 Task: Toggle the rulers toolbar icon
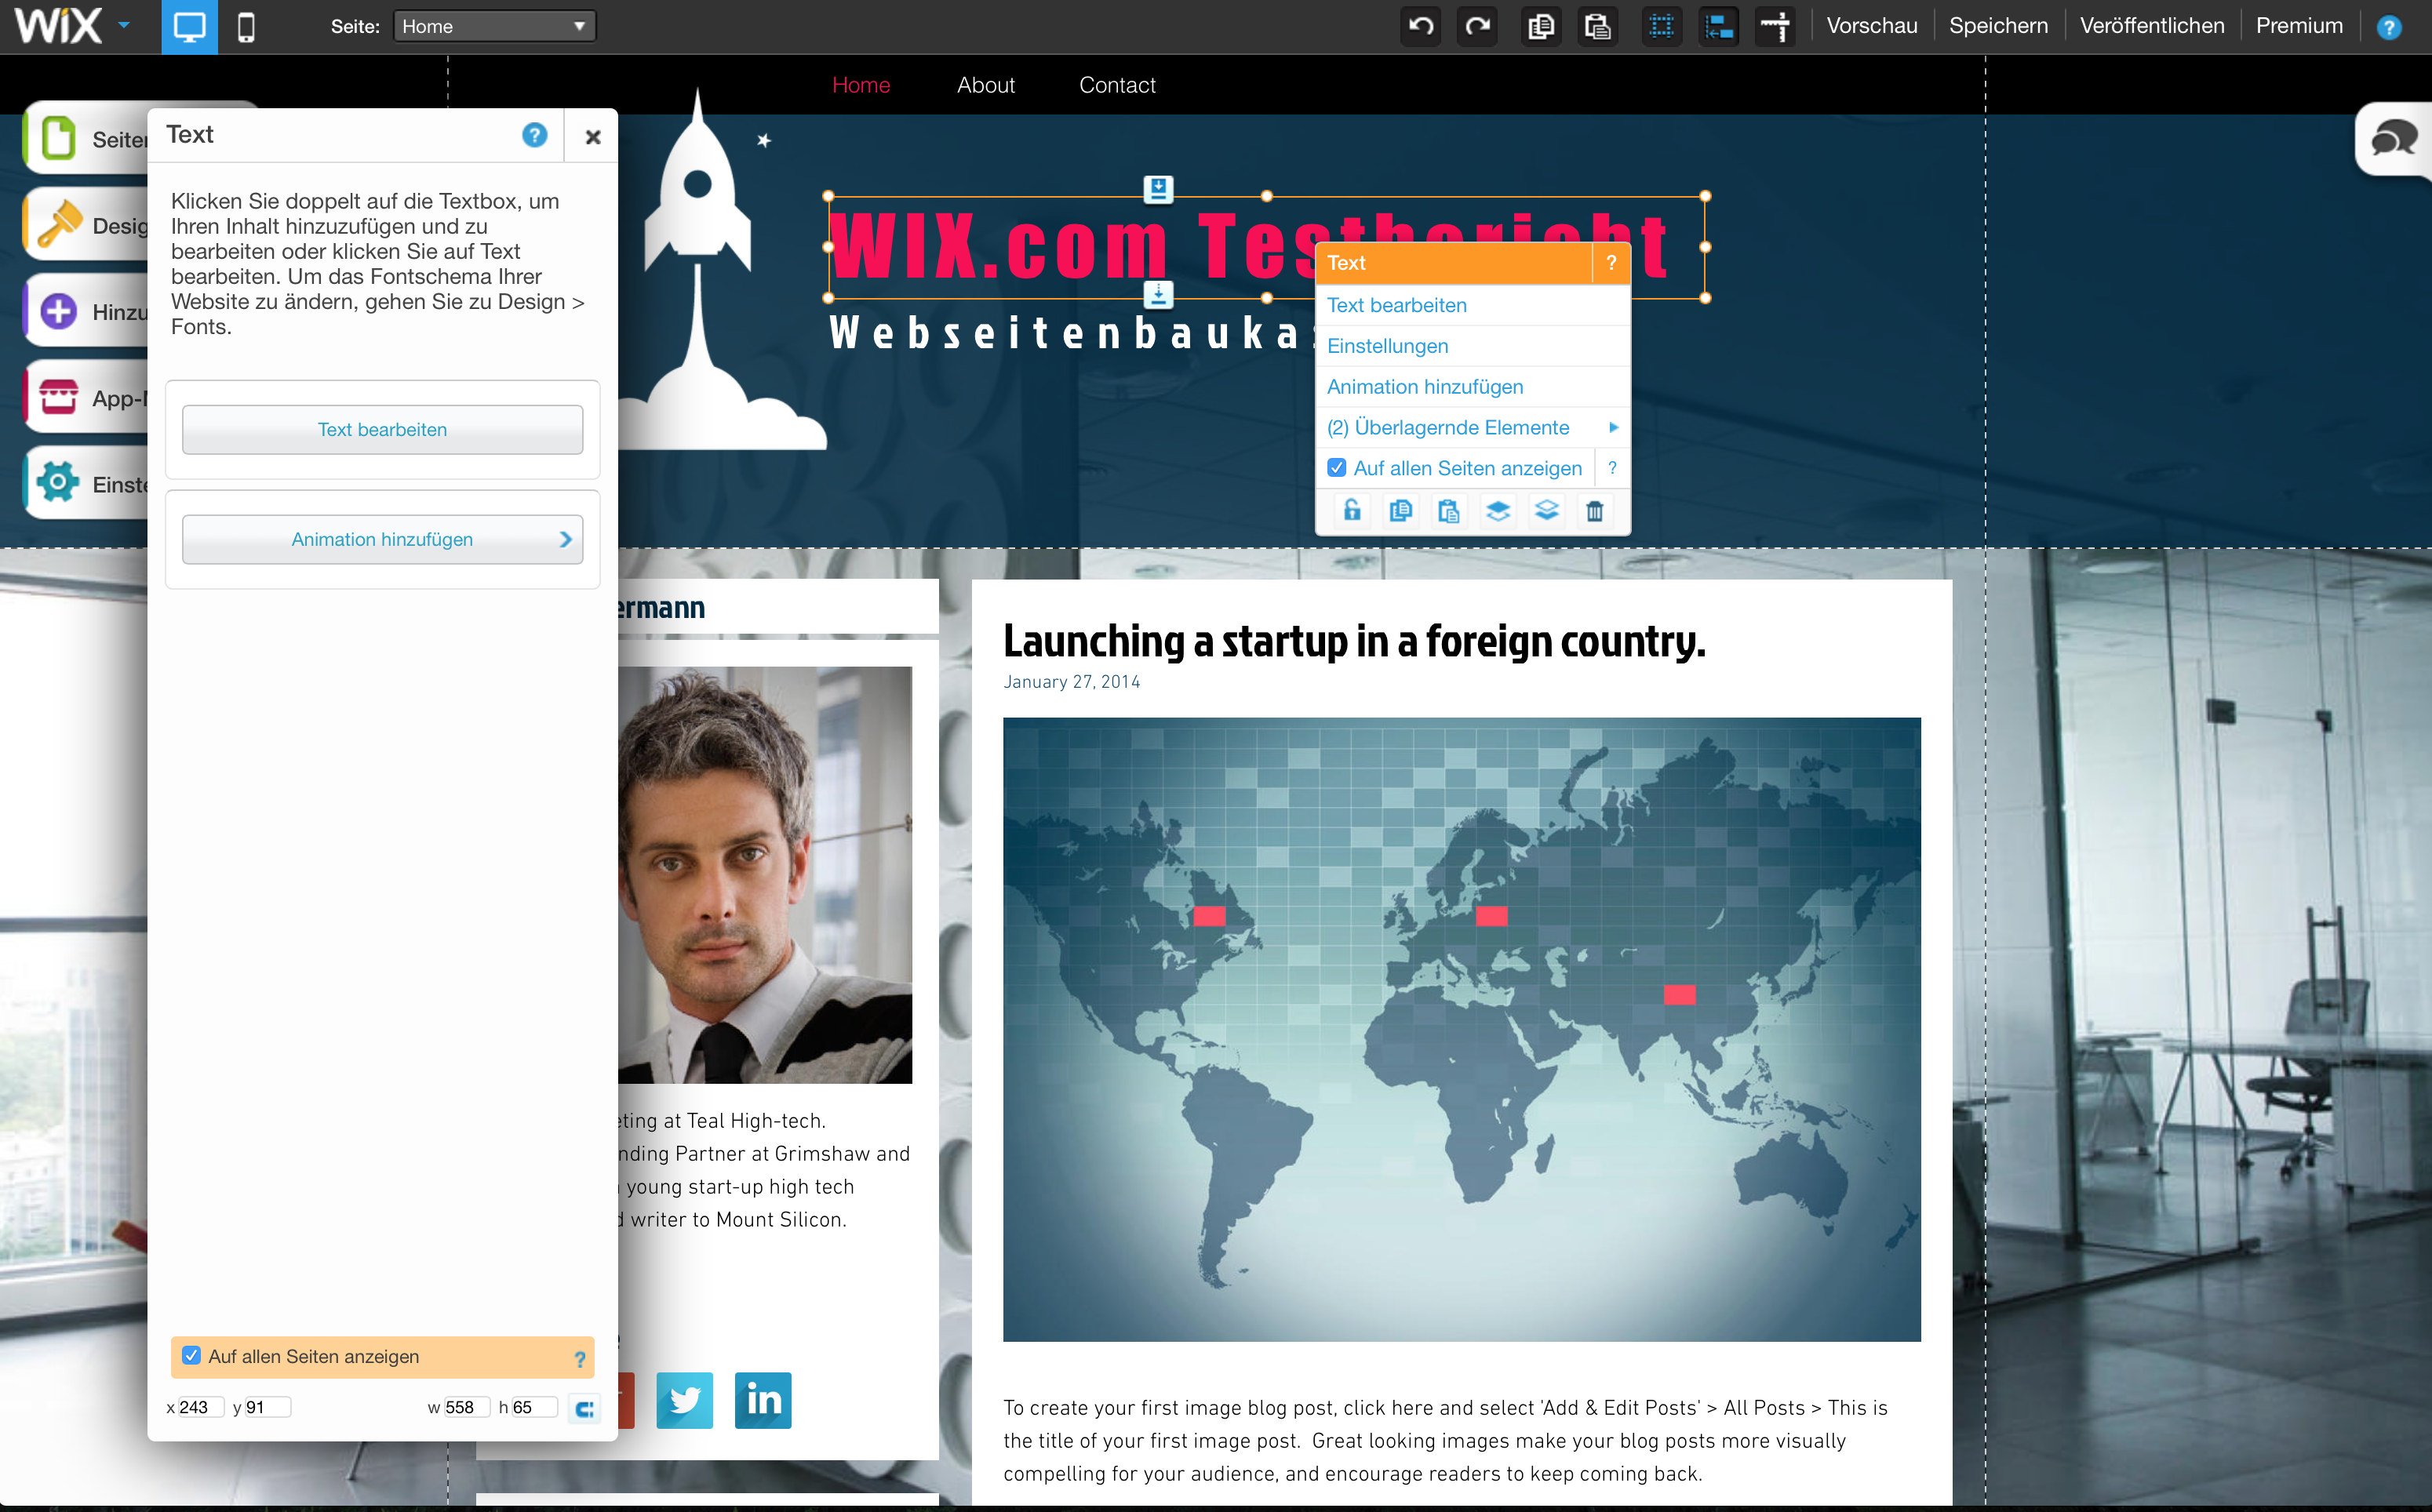[x=1775, y=26]
